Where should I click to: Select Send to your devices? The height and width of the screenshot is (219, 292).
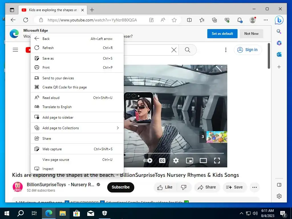[x=77, y=78]
